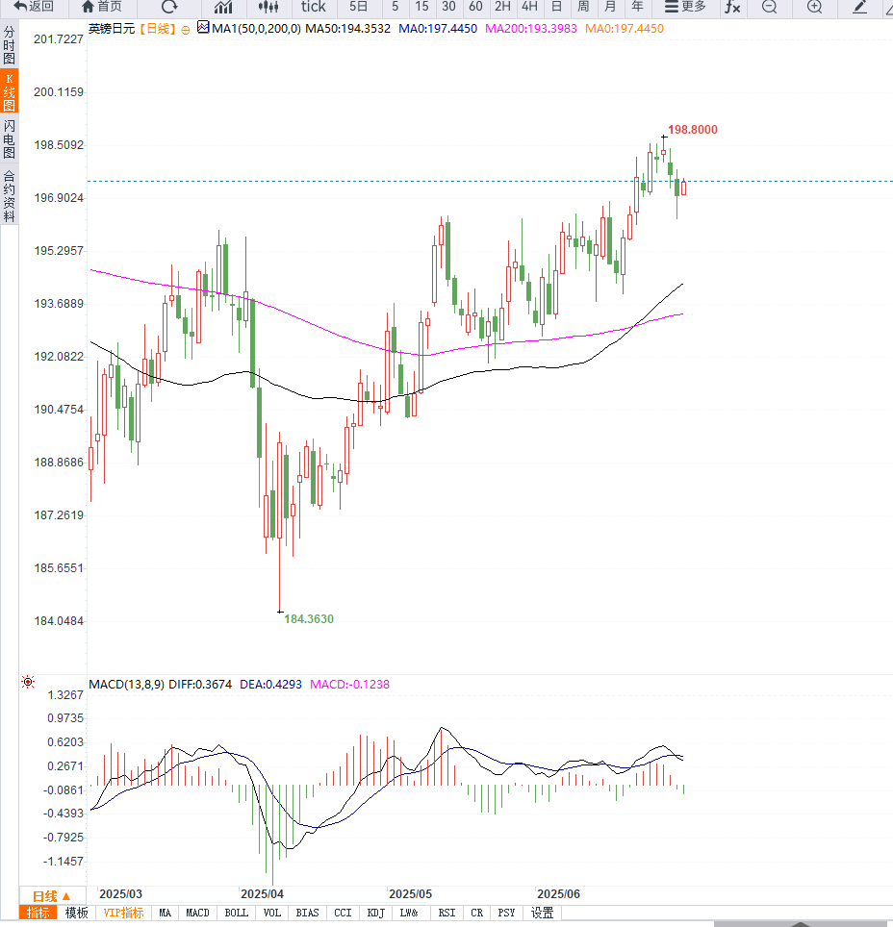Open the 分时图 side tab

pos(9,45)
